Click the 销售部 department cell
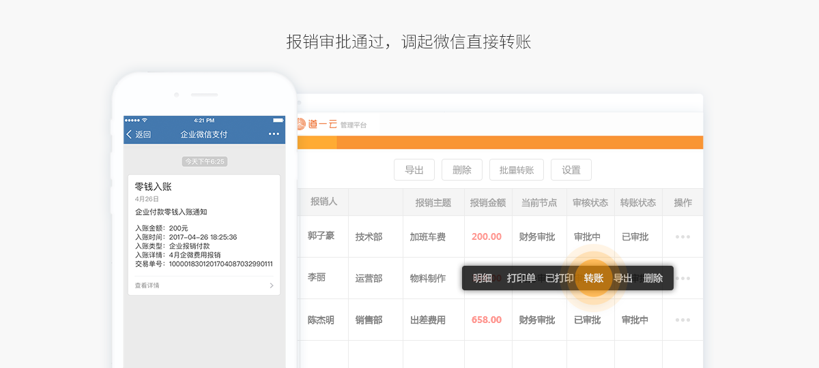 (x=369, y=320)
